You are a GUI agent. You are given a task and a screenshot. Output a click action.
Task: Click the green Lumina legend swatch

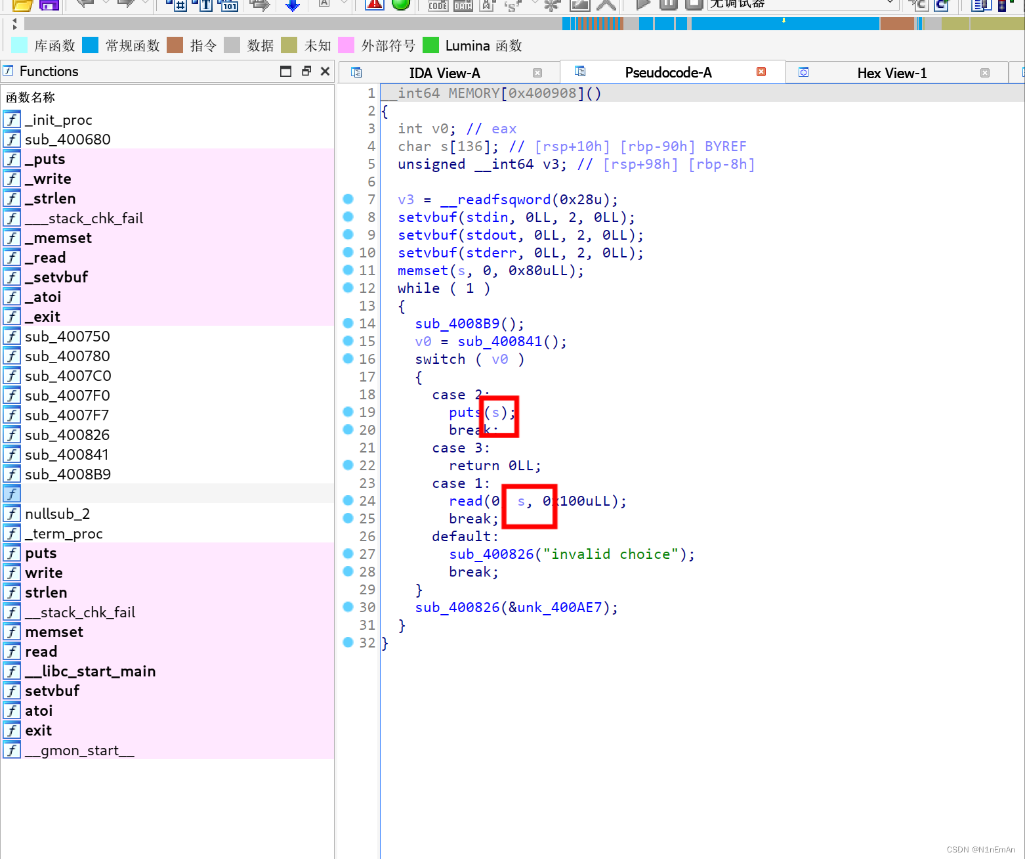tap(430, 45)
